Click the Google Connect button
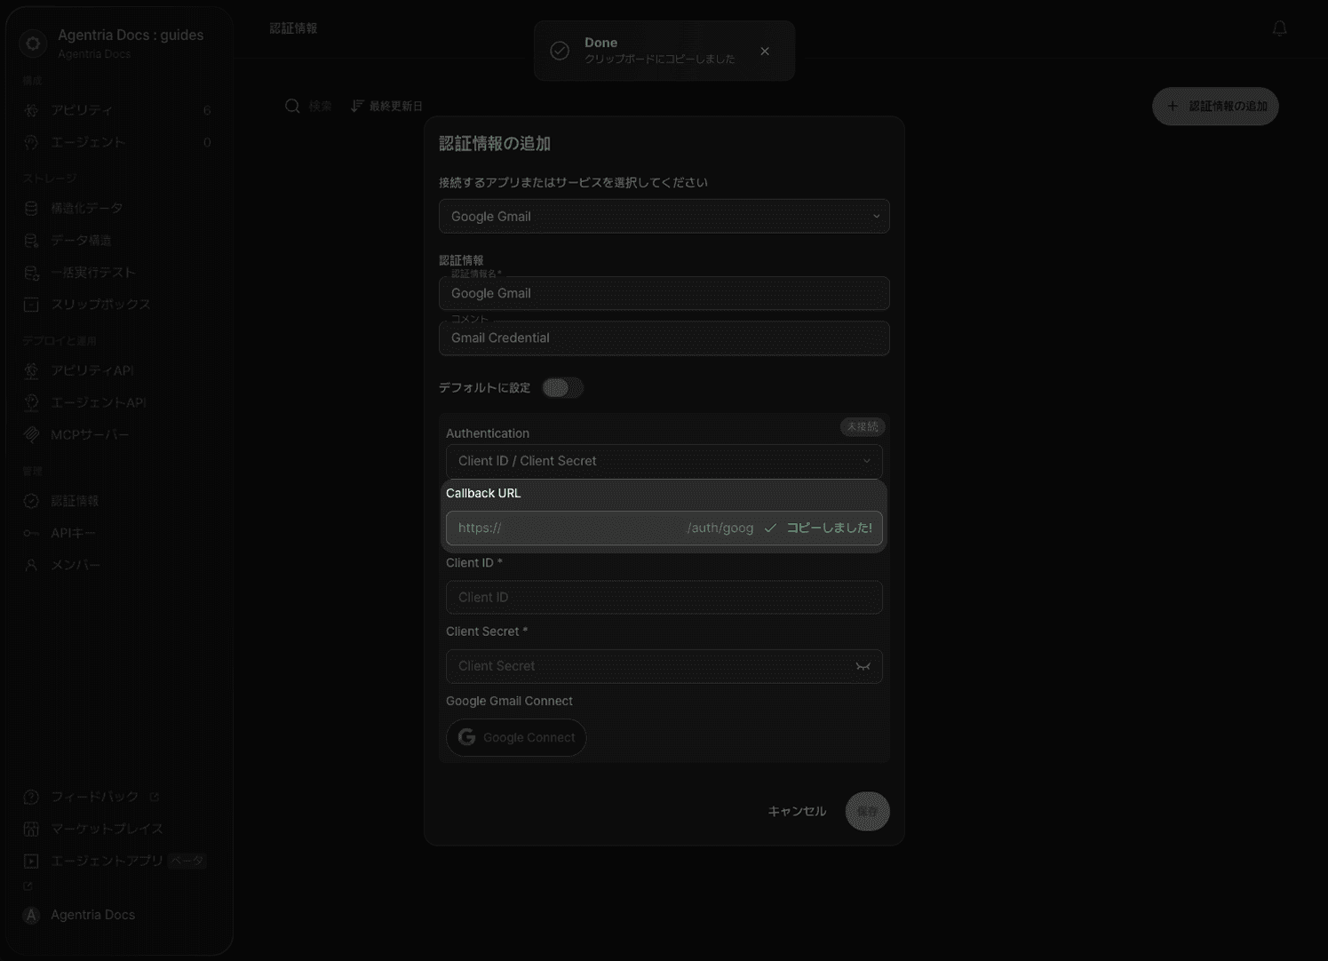The height and width of the screenshot is (961, 1328). click(x=516, y=737)
